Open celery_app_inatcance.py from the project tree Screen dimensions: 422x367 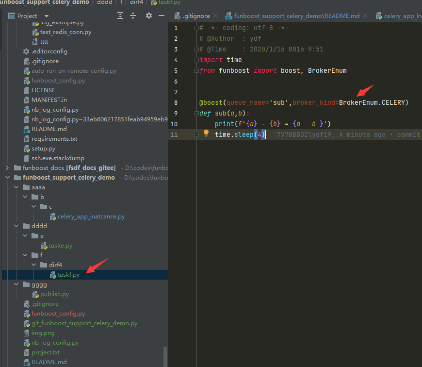91,217
